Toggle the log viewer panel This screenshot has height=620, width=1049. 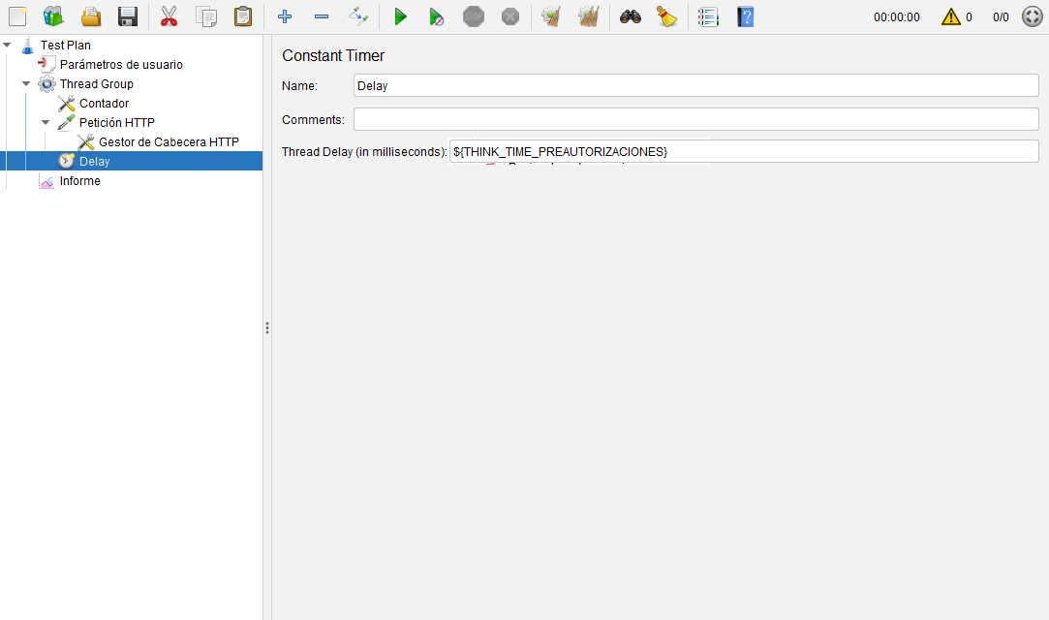coord(707,16)
